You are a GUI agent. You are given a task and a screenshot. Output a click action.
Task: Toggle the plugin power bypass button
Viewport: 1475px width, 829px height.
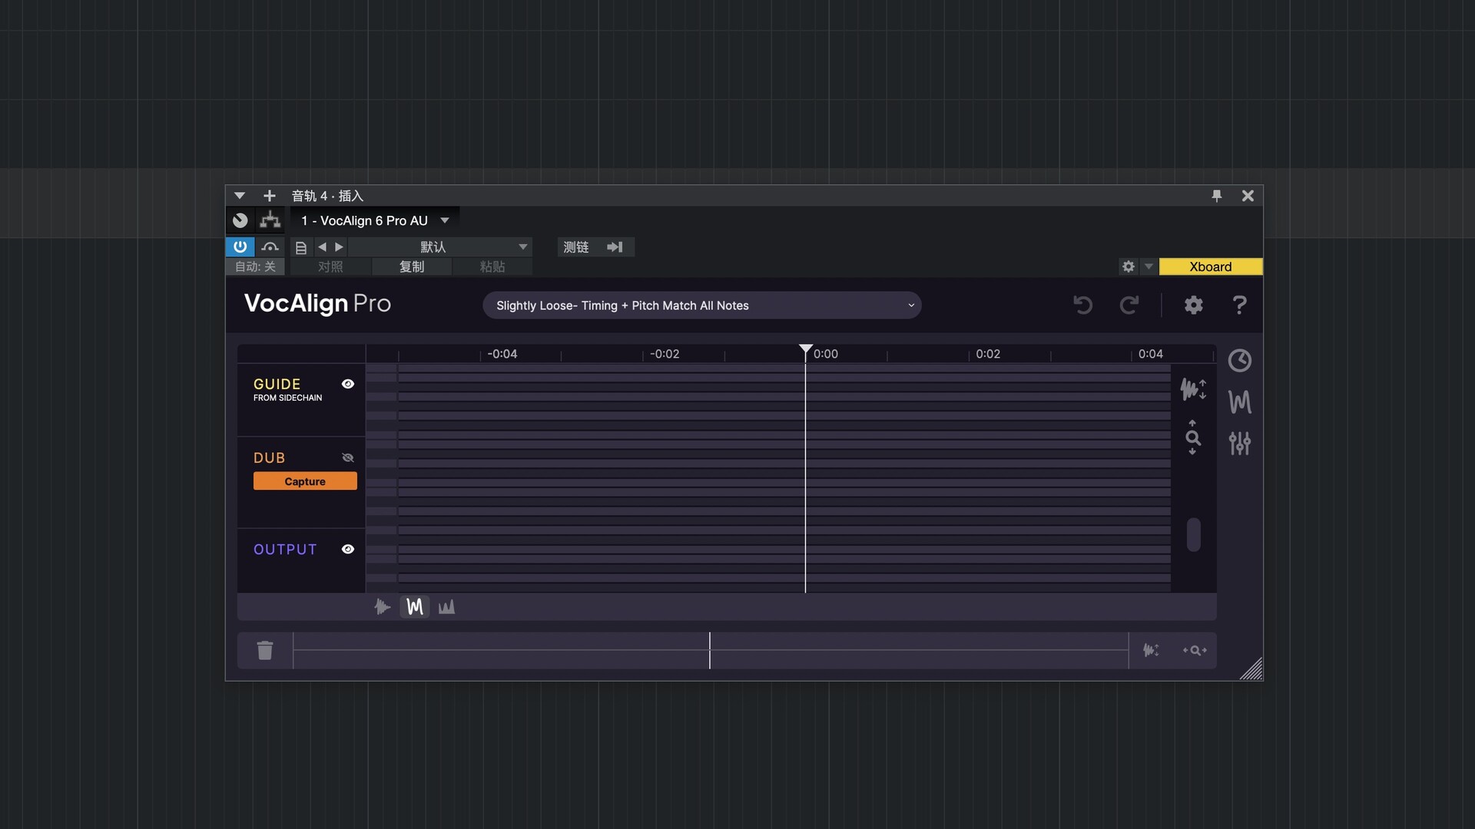click(x=240, y=246)
